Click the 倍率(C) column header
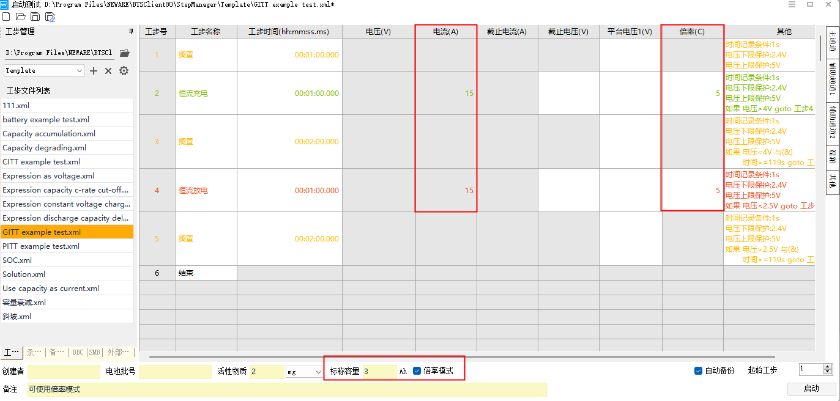This screenshot has width=840, height=401. pyautogui.click(x=693, y=31)
